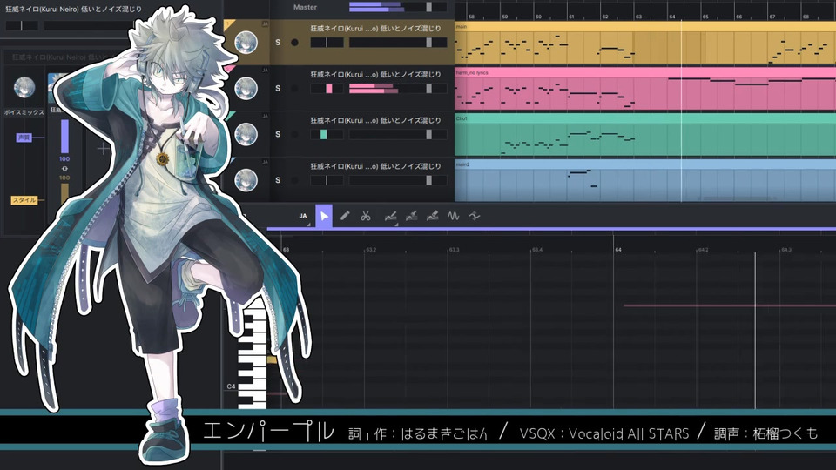
Task: Click the voice name title at top left
Action: pyautogui.click(x=73, y=9)
